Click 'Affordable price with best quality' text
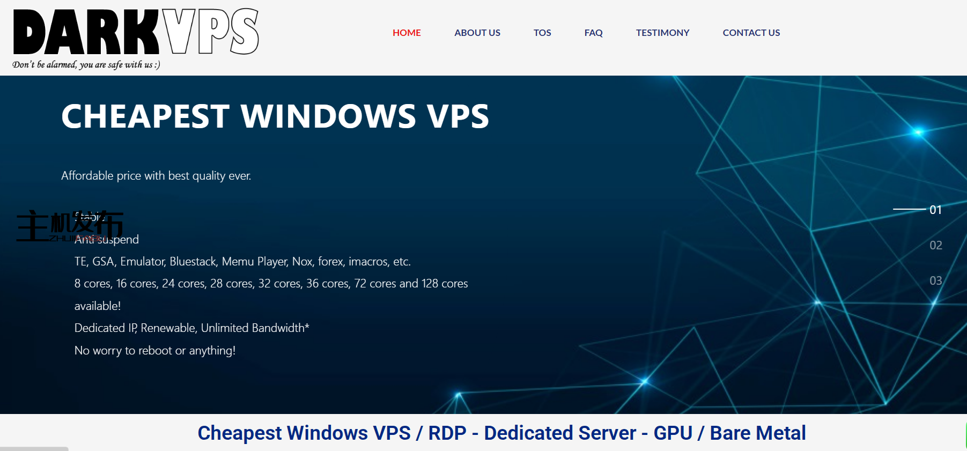 (156, 176)
